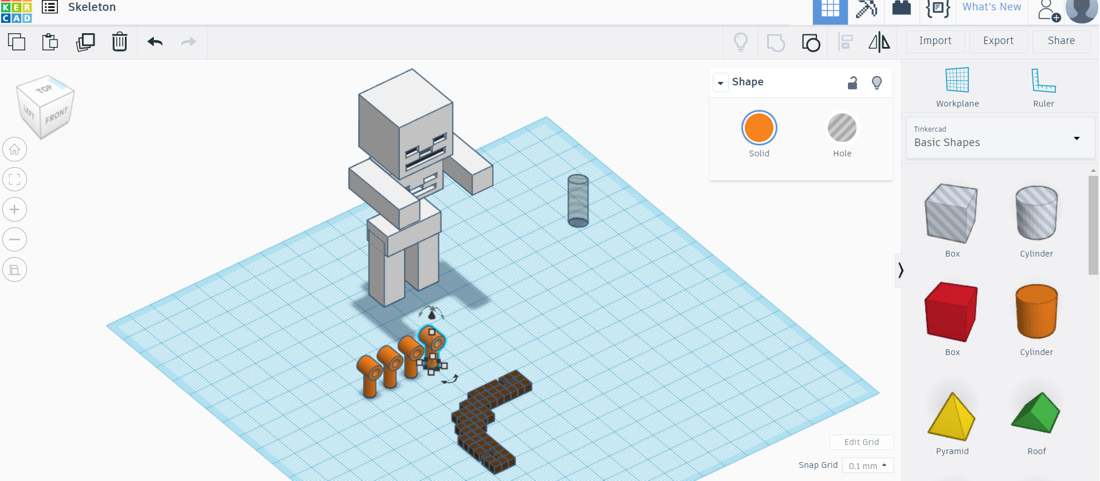Click the Ungroup shapes icon
The width and height of the screenshot is (1100, 481).
811,42
